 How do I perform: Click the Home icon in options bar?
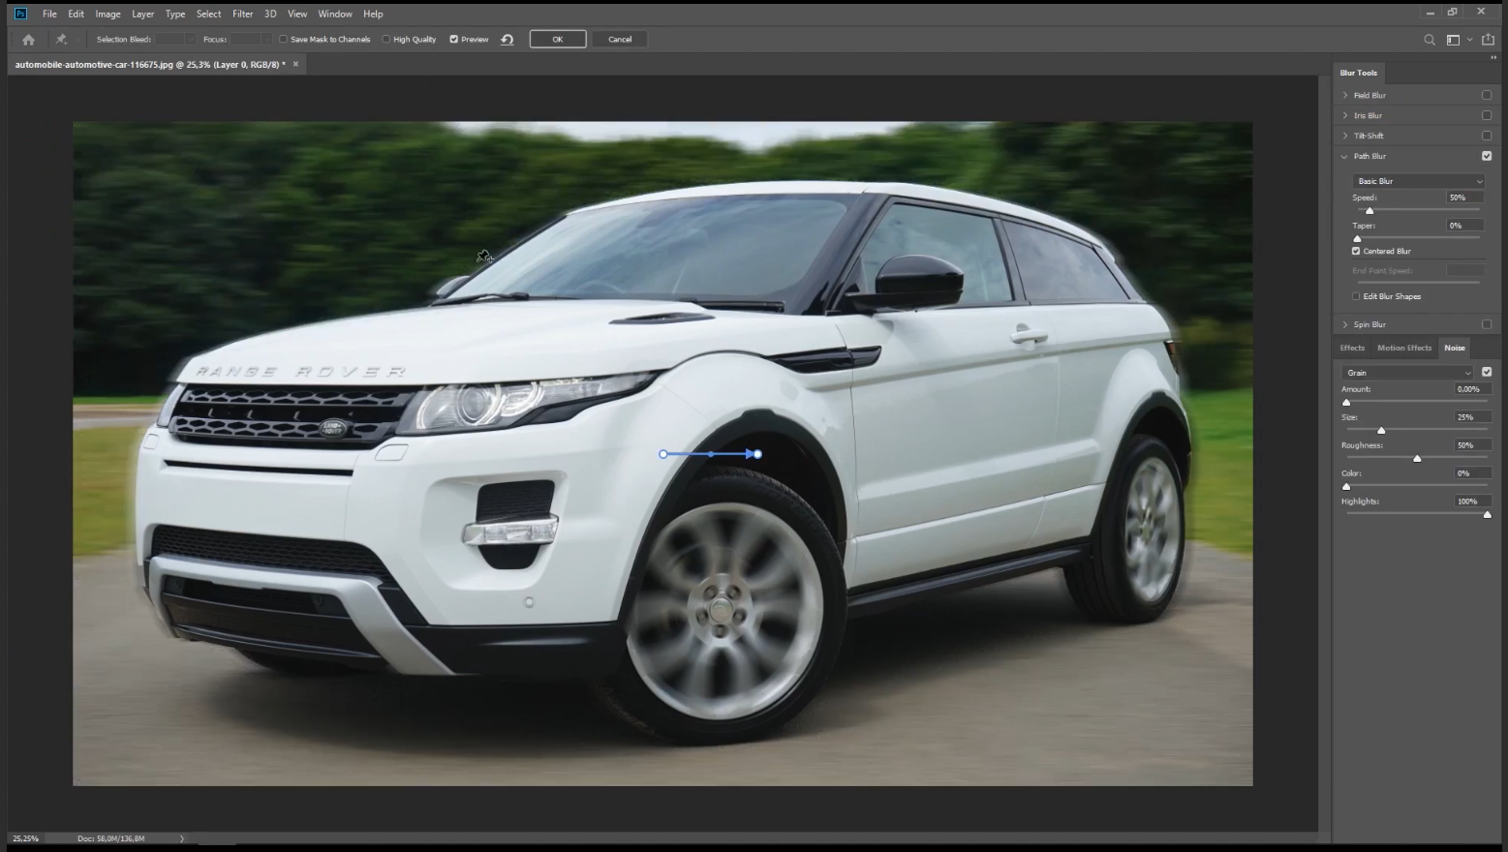pyautogui.click(x=28, y=40)
